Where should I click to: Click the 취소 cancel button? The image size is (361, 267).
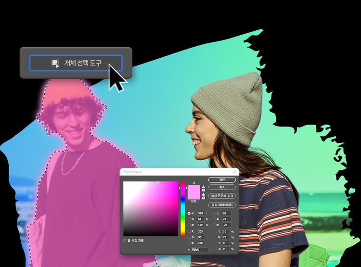pos(222,187)
